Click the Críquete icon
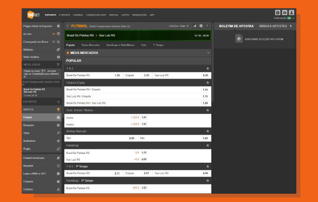 (x=59, y=182)
